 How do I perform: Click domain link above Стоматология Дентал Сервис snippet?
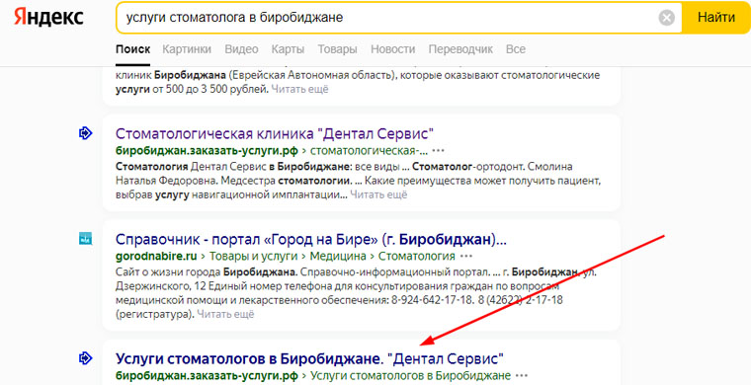tap(207, 151)
